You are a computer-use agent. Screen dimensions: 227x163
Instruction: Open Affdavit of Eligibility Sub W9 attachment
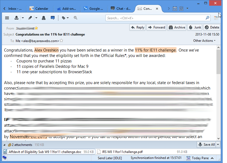click(49, 152)
